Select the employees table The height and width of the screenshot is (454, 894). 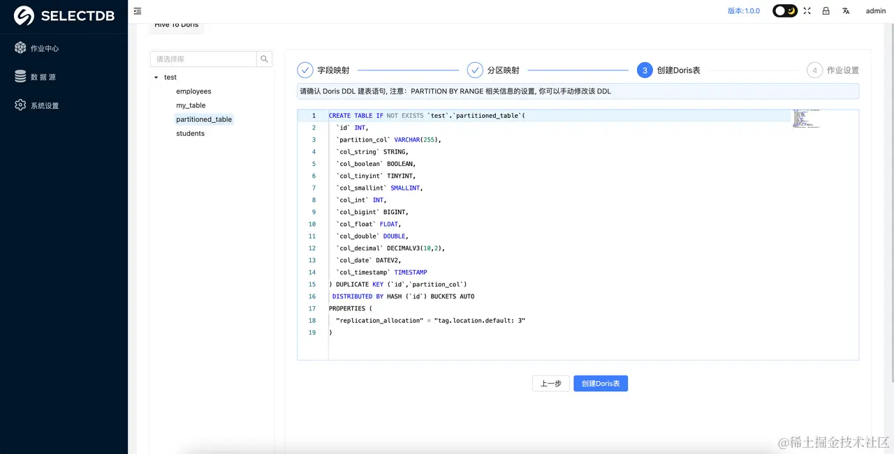[193, 91]
